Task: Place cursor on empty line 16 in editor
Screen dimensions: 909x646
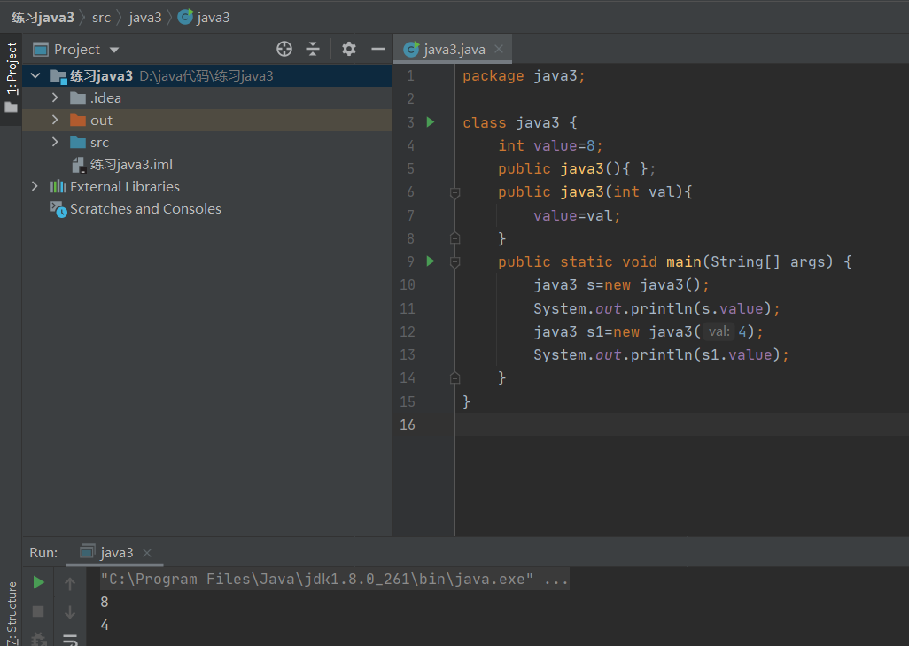Action: [682, 424]
